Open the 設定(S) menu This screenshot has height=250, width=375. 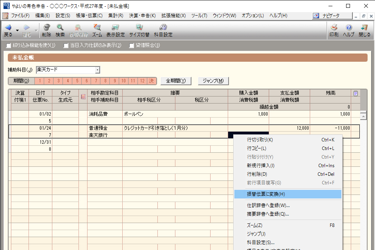pyautogui.click(x=63, y=16)
